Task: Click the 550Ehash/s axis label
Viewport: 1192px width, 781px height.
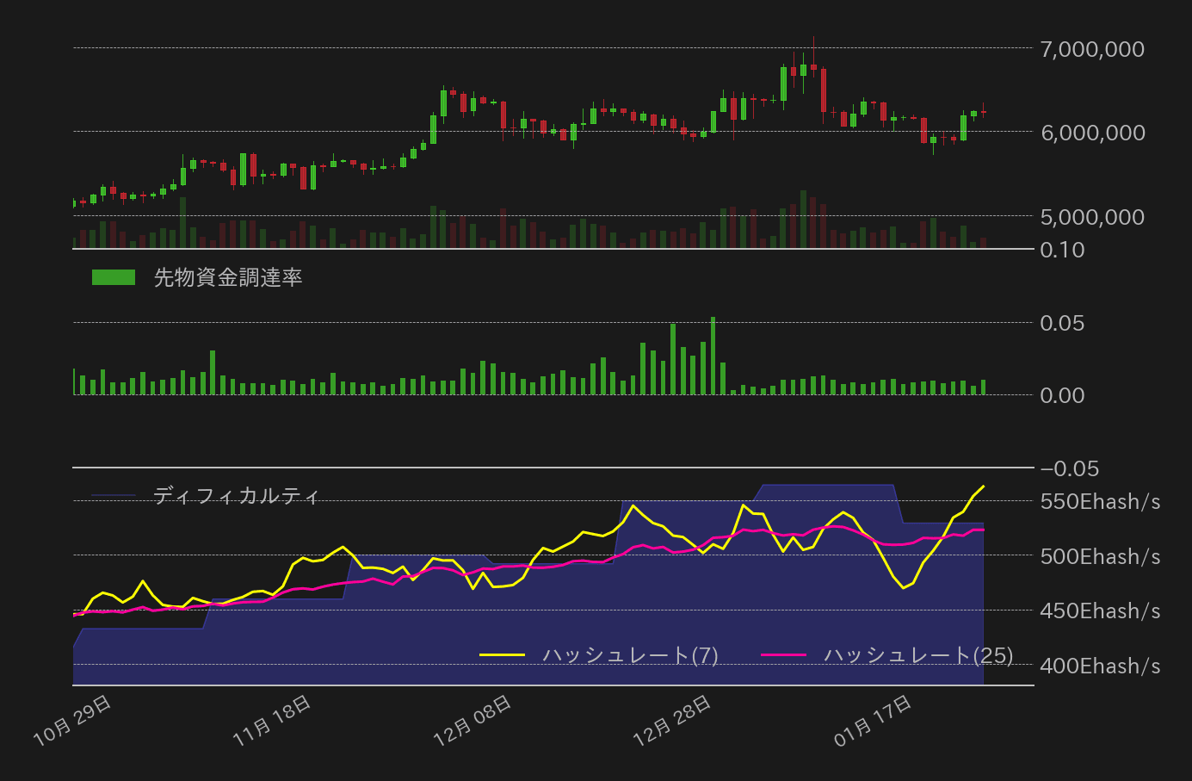Action: click(x=1100, y=501)
